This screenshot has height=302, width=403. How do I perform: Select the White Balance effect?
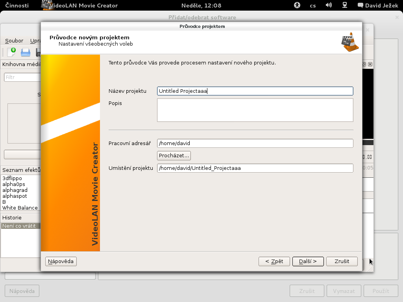pos(21,208)
